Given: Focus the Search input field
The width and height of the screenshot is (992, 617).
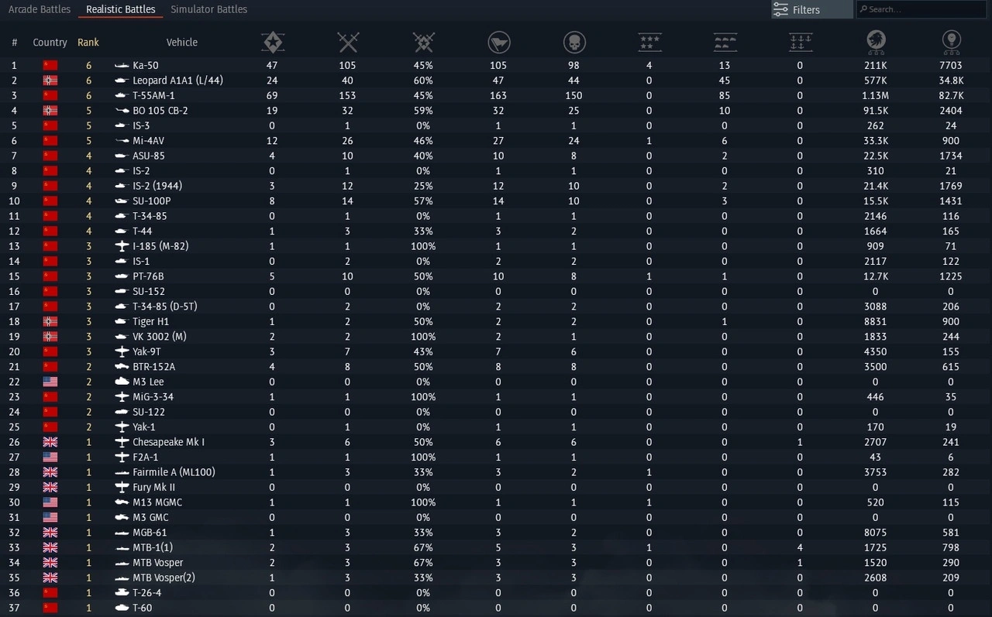Looking at the screenshot, I should [x=921, y=10].
